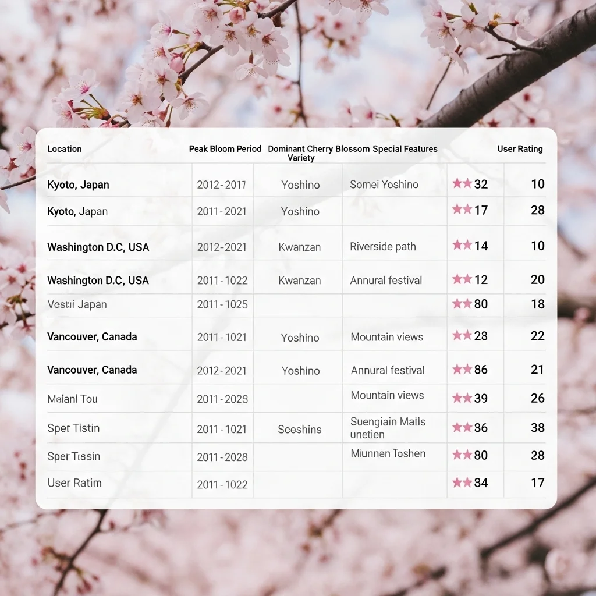Sort by the User Rating column header
Image resolution: width=596 pixels, height=596 pixels.
[x=520, y=149]
